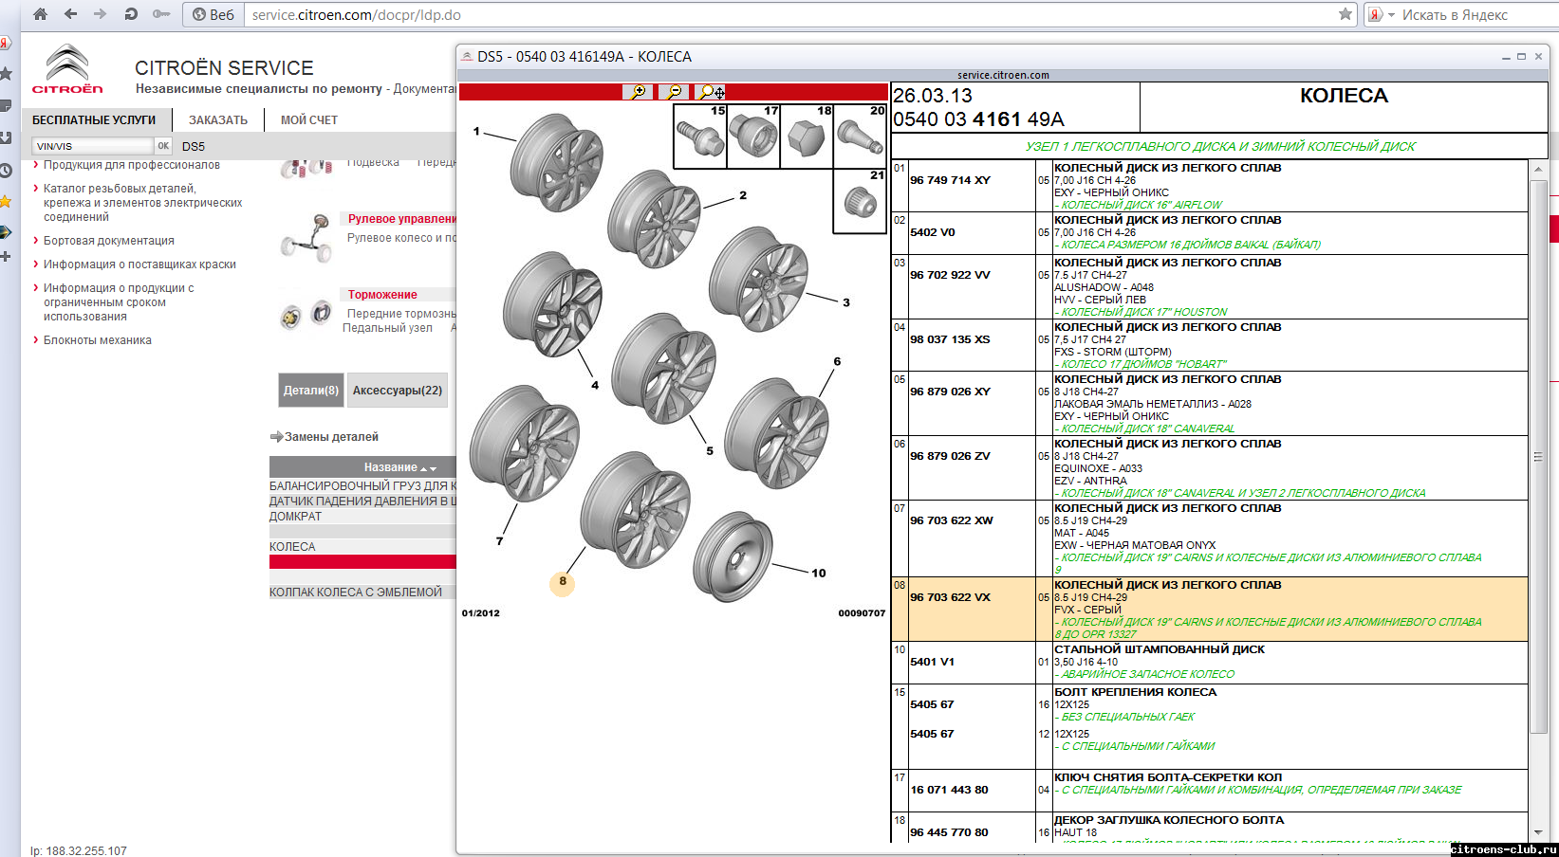Image resolution: width=1559 pixels, height=857 pixels.
Task: Click the parts table scrollbar down arrow
Action: pyautogui.click(x=1538, y=831)
